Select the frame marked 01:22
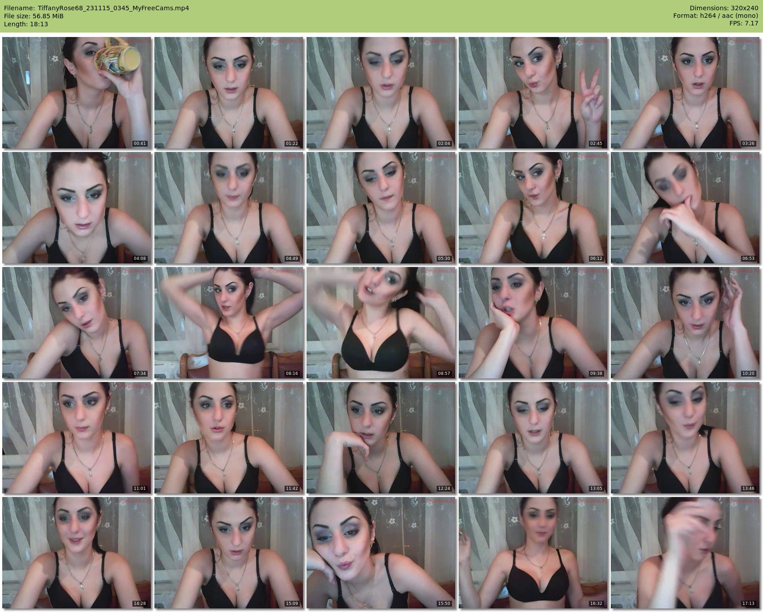 tap(229, 93)
